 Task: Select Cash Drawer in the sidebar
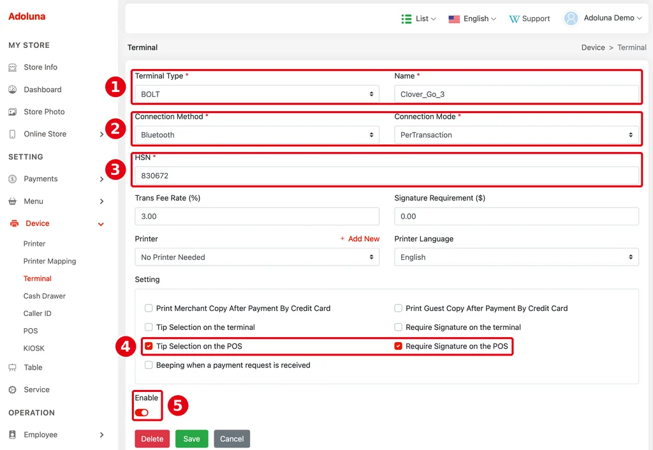click(x=45, y=296)
